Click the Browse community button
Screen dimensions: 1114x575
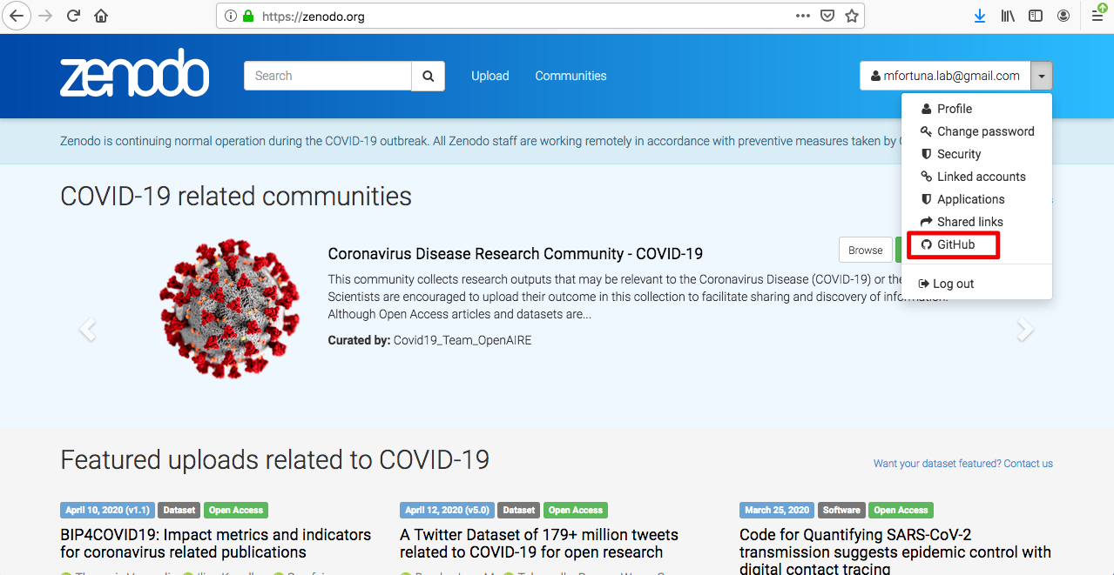pos(866,251)
